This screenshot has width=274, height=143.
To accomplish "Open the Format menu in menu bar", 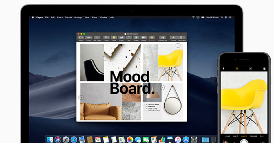I will tap(68, 17).
